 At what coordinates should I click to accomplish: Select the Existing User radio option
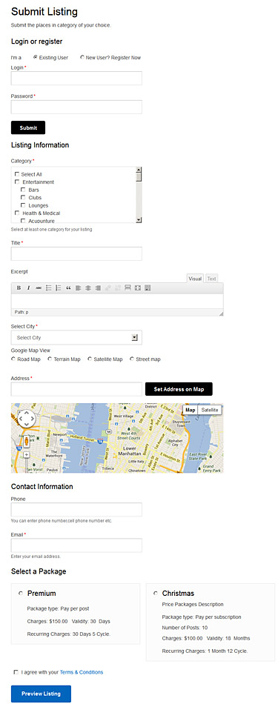click(x=35, y=57)
